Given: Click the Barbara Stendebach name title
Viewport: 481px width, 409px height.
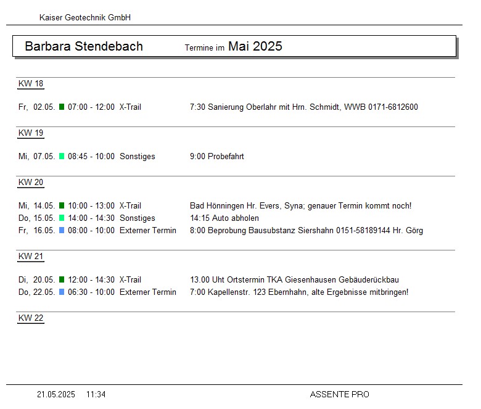Looking at the screenshot, I should click(x=84, y=46).
